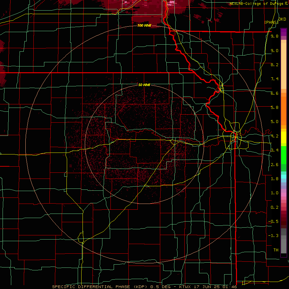The height and width of the screenshot is (289, 289).
Task: Click the 5.0 value on color scale
Action: (x=275, y=122)
